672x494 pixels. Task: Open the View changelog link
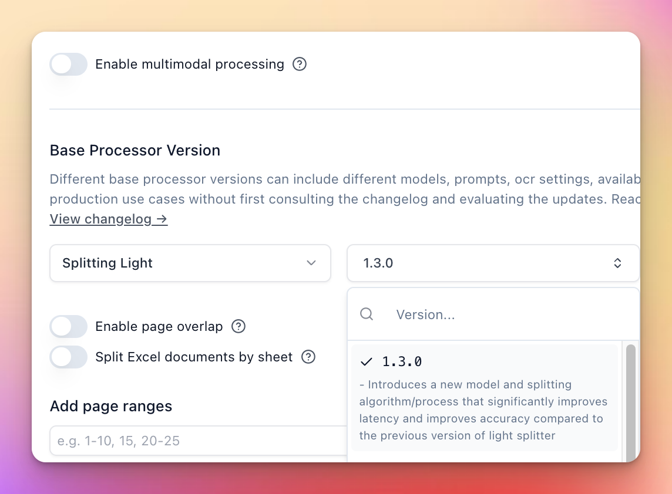(109, 219)
